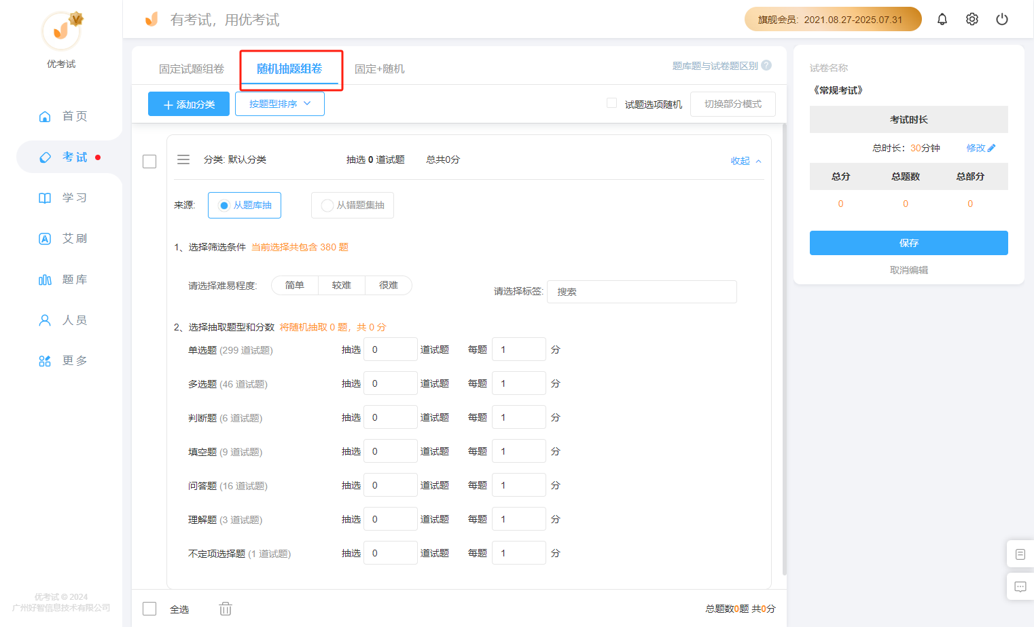Click the trash delete icon at bottom
Image resolution: width=1034 pixels, height=627 pixels.
(x=226, y=609)
